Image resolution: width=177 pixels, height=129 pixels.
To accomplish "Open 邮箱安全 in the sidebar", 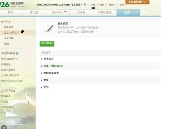I will pos(6,64).
